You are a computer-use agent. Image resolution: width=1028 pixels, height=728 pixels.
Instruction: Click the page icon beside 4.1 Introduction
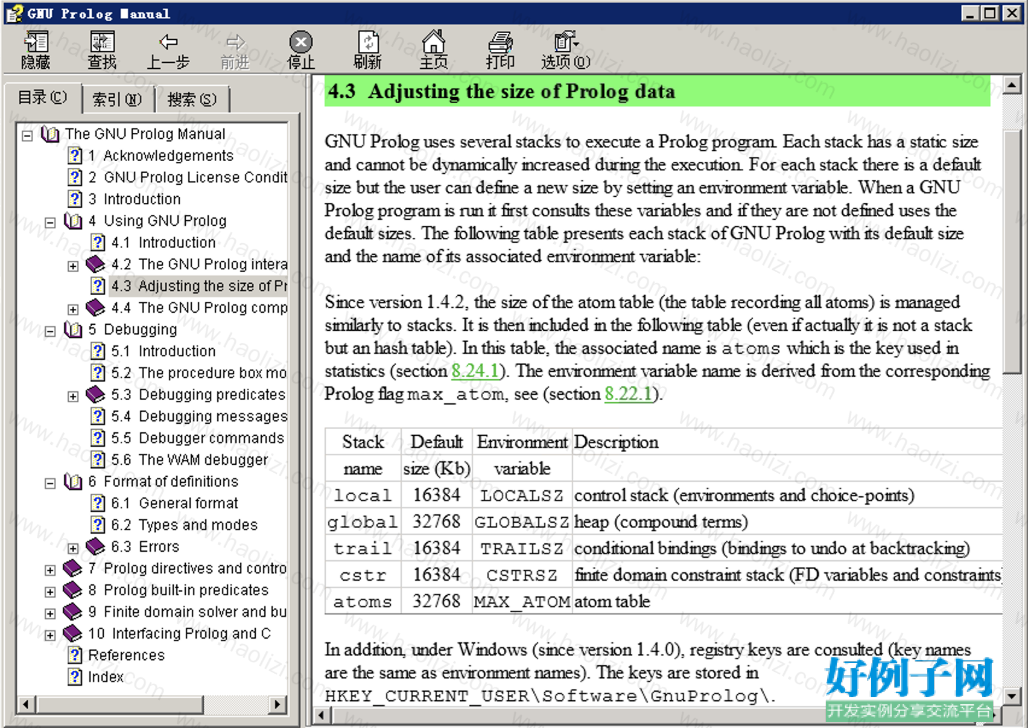click(98, 242)
